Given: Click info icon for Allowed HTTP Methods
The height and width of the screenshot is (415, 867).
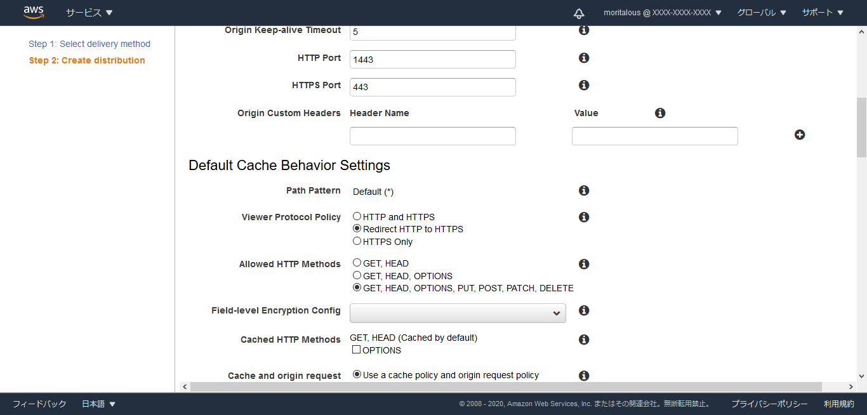Looking at the screenshot, I should (x=584, y=264).
